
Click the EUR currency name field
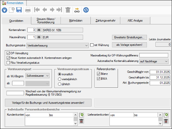click(63, 37)
